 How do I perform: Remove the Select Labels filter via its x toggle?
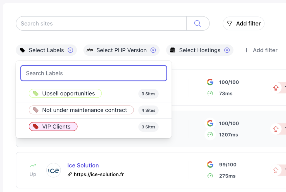click(x=70, y=50)
